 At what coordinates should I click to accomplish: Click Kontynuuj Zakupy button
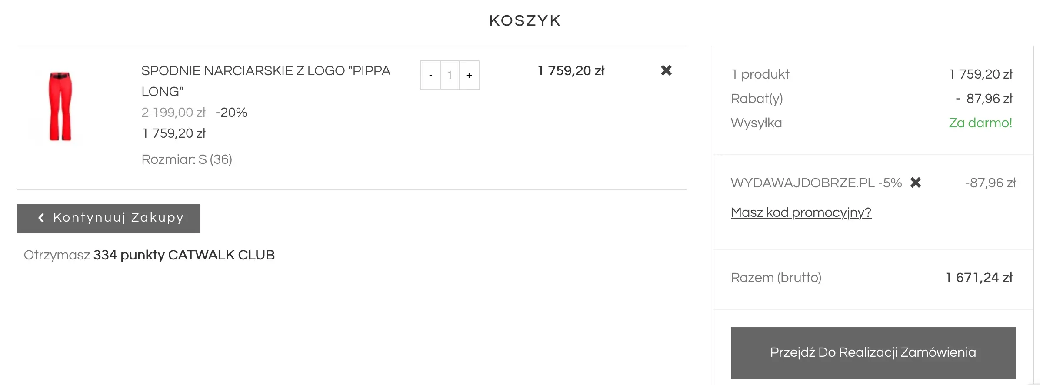pyautogui.click(x=109, y=218)
